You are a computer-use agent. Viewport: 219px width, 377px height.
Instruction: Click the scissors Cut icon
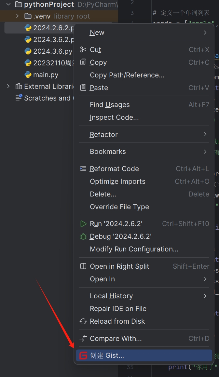(x=83, y=49)
